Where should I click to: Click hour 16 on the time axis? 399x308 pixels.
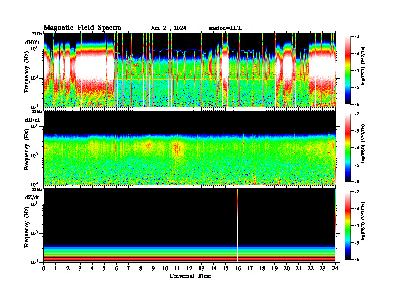(x=238, y=268)
